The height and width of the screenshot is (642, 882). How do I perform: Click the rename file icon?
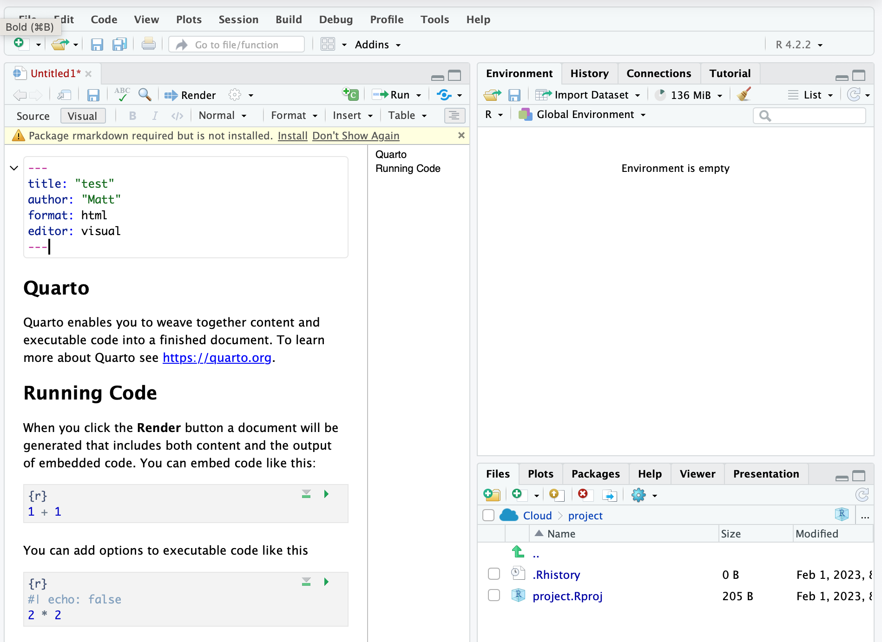[x=610, y=496]
